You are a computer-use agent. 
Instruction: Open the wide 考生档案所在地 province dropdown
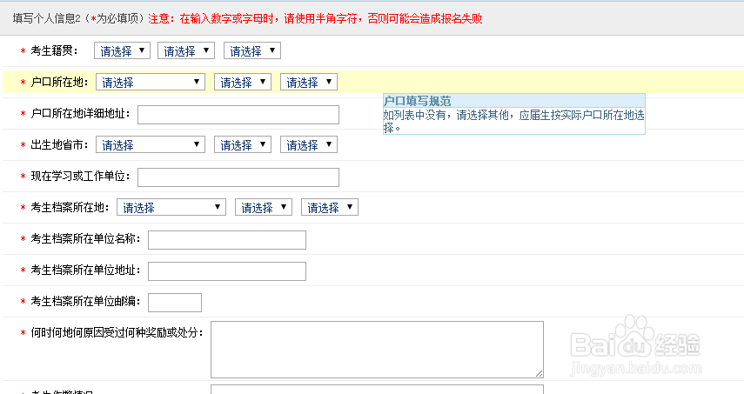[171, 207]
